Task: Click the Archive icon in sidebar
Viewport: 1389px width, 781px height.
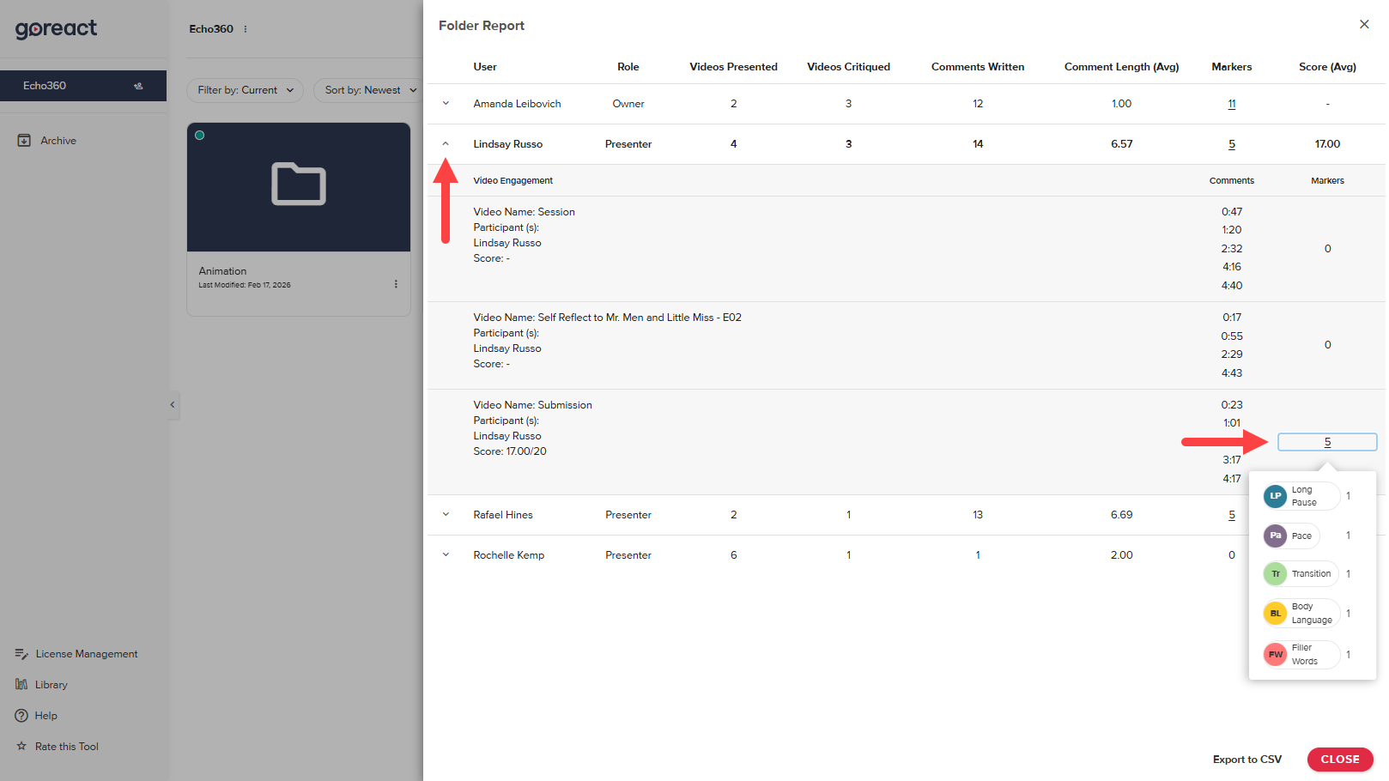Action: pos(24,141)
